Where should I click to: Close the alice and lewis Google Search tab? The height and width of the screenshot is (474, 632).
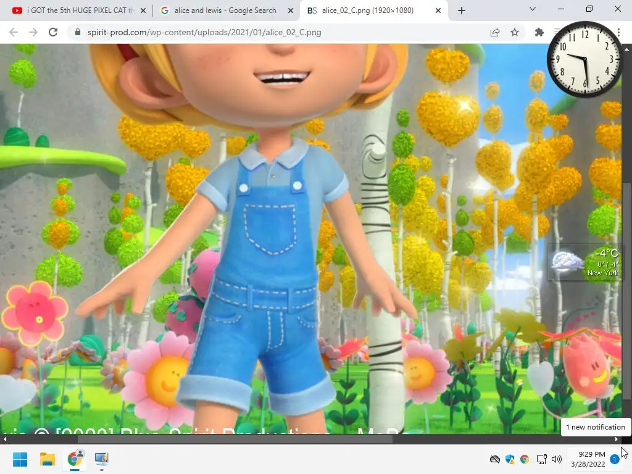291,11
